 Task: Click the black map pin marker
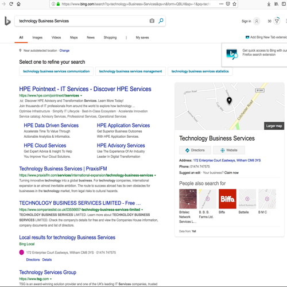229,100
